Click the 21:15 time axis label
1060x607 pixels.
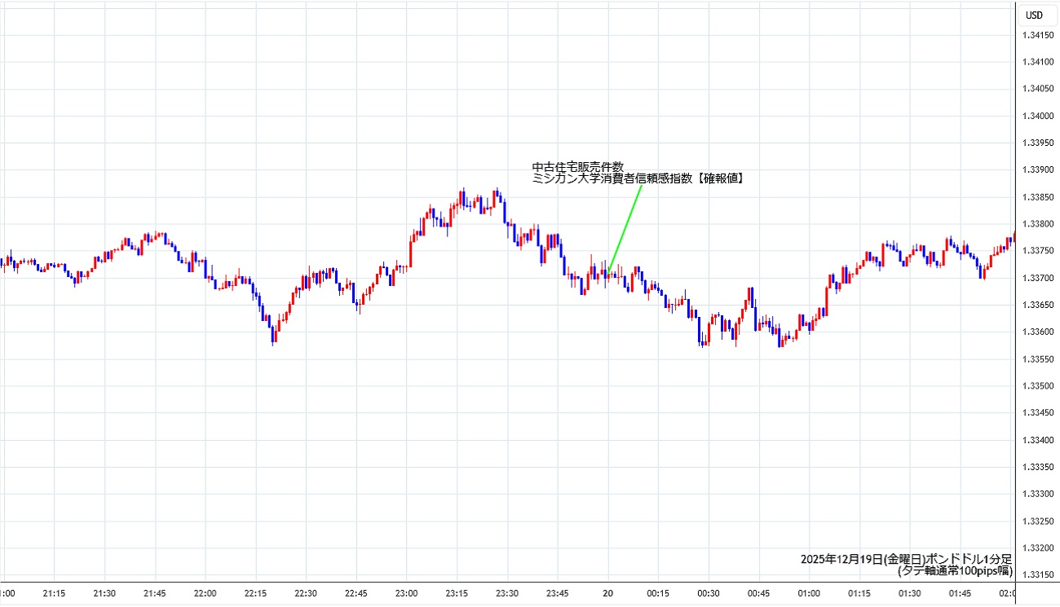(x=55, y=594)
